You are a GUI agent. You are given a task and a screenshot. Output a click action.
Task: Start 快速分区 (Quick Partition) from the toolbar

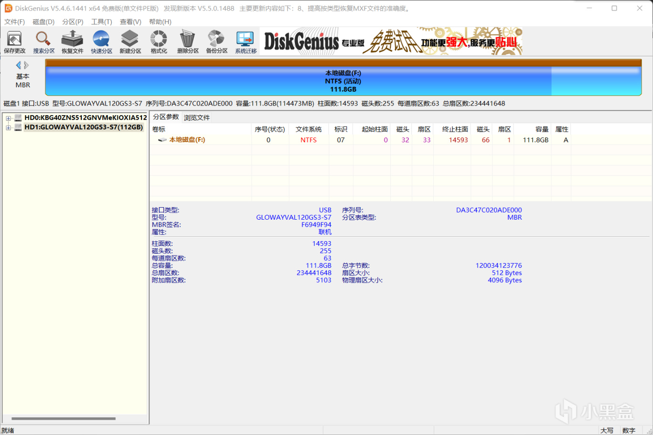101,42
